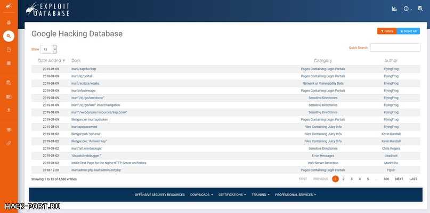The image size is (430, 213).
Task: Open the inurl:apspassword dork
Action: pos(84,127)
